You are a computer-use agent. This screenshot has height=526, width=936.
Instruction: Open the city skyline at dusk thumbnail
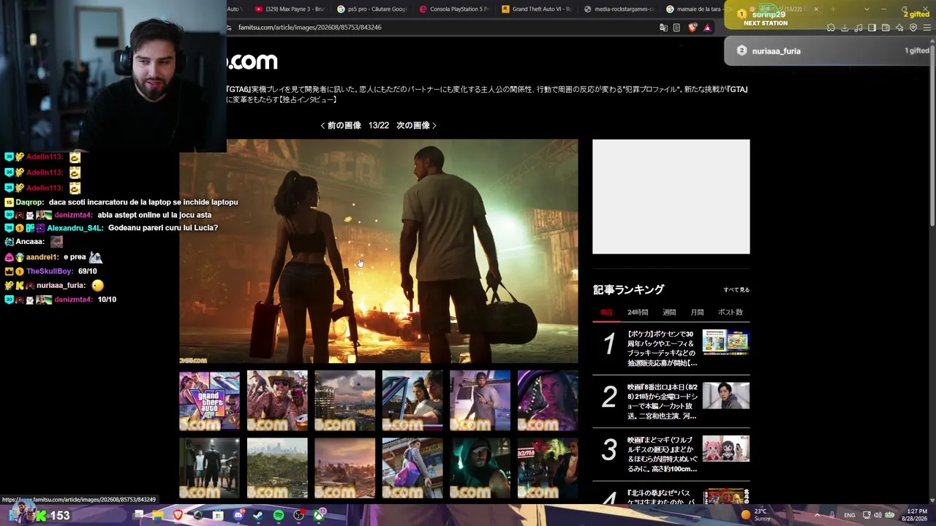point(344,401)
